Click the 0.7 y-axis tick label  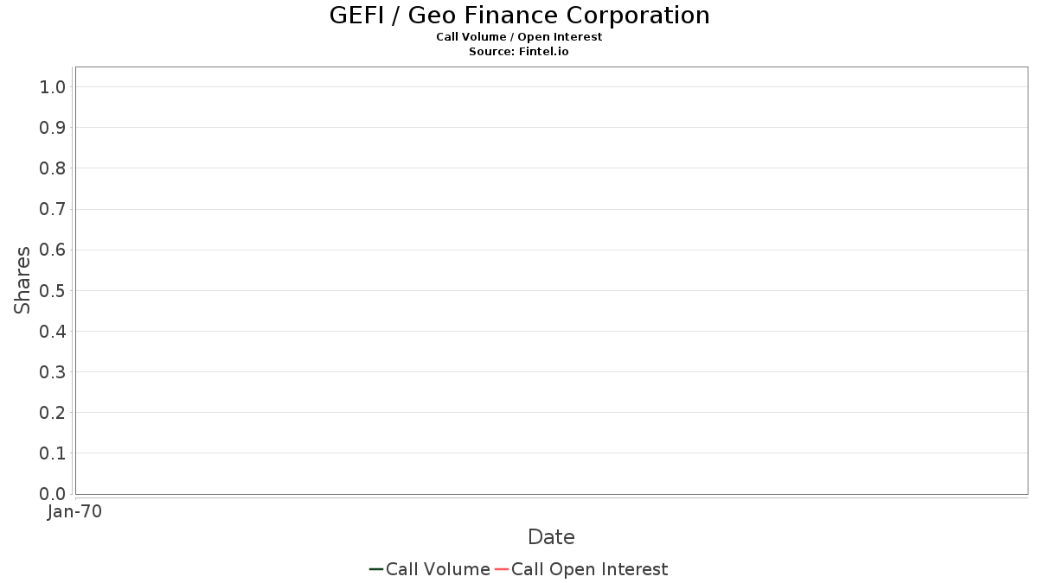point(53,209)
